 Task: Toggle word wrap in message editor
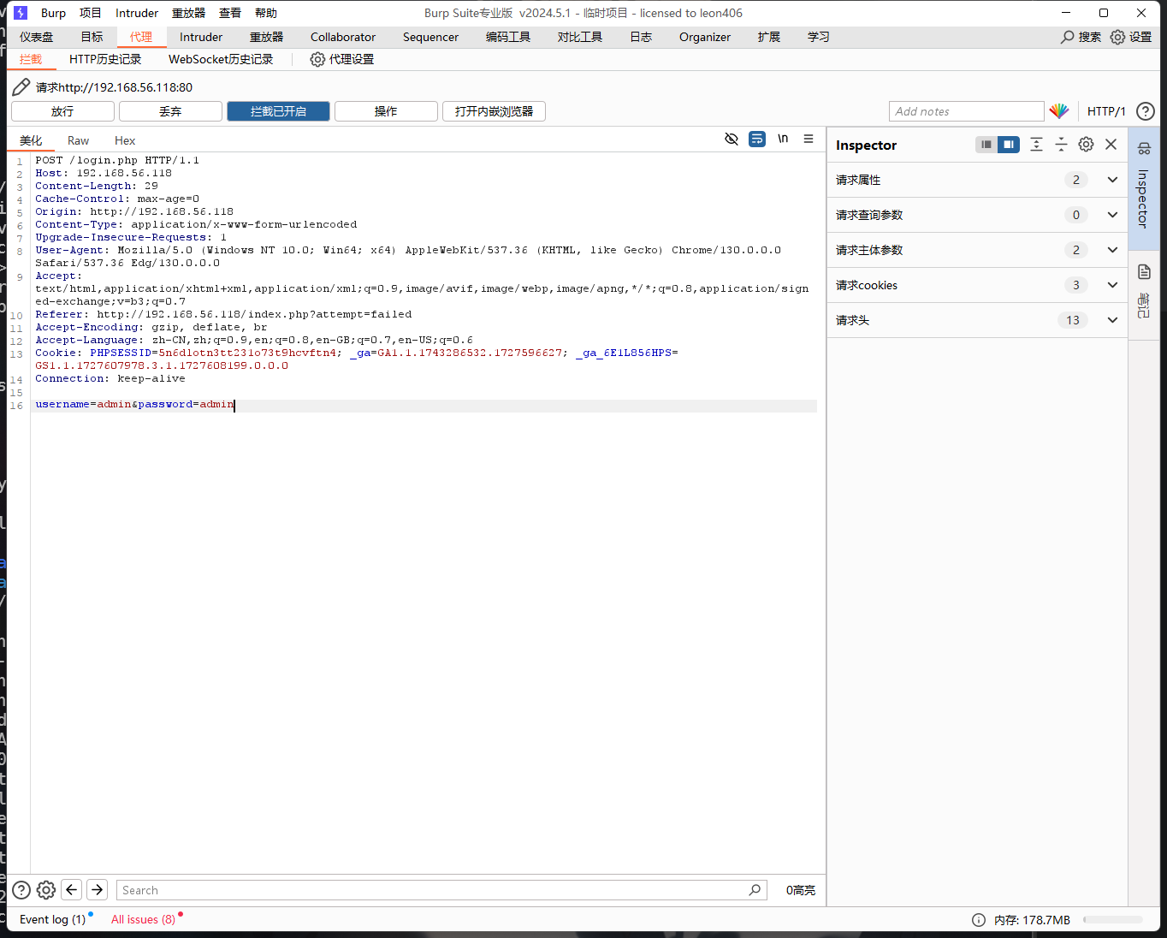757,139
